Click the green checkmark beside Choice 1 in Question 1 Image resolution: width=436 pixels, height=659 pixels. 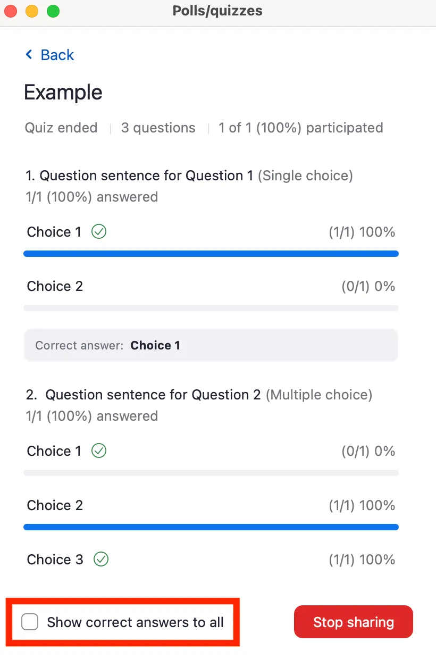pyautogui.click(x=98, y=231)
